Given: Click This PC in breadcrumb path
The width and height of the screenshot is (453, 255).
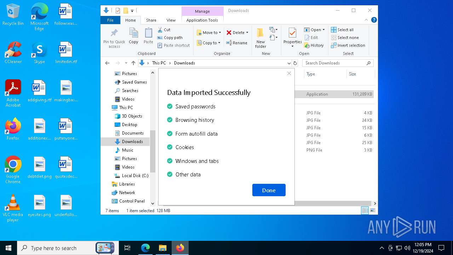Looking at the screenshot, I should point(159,63).
